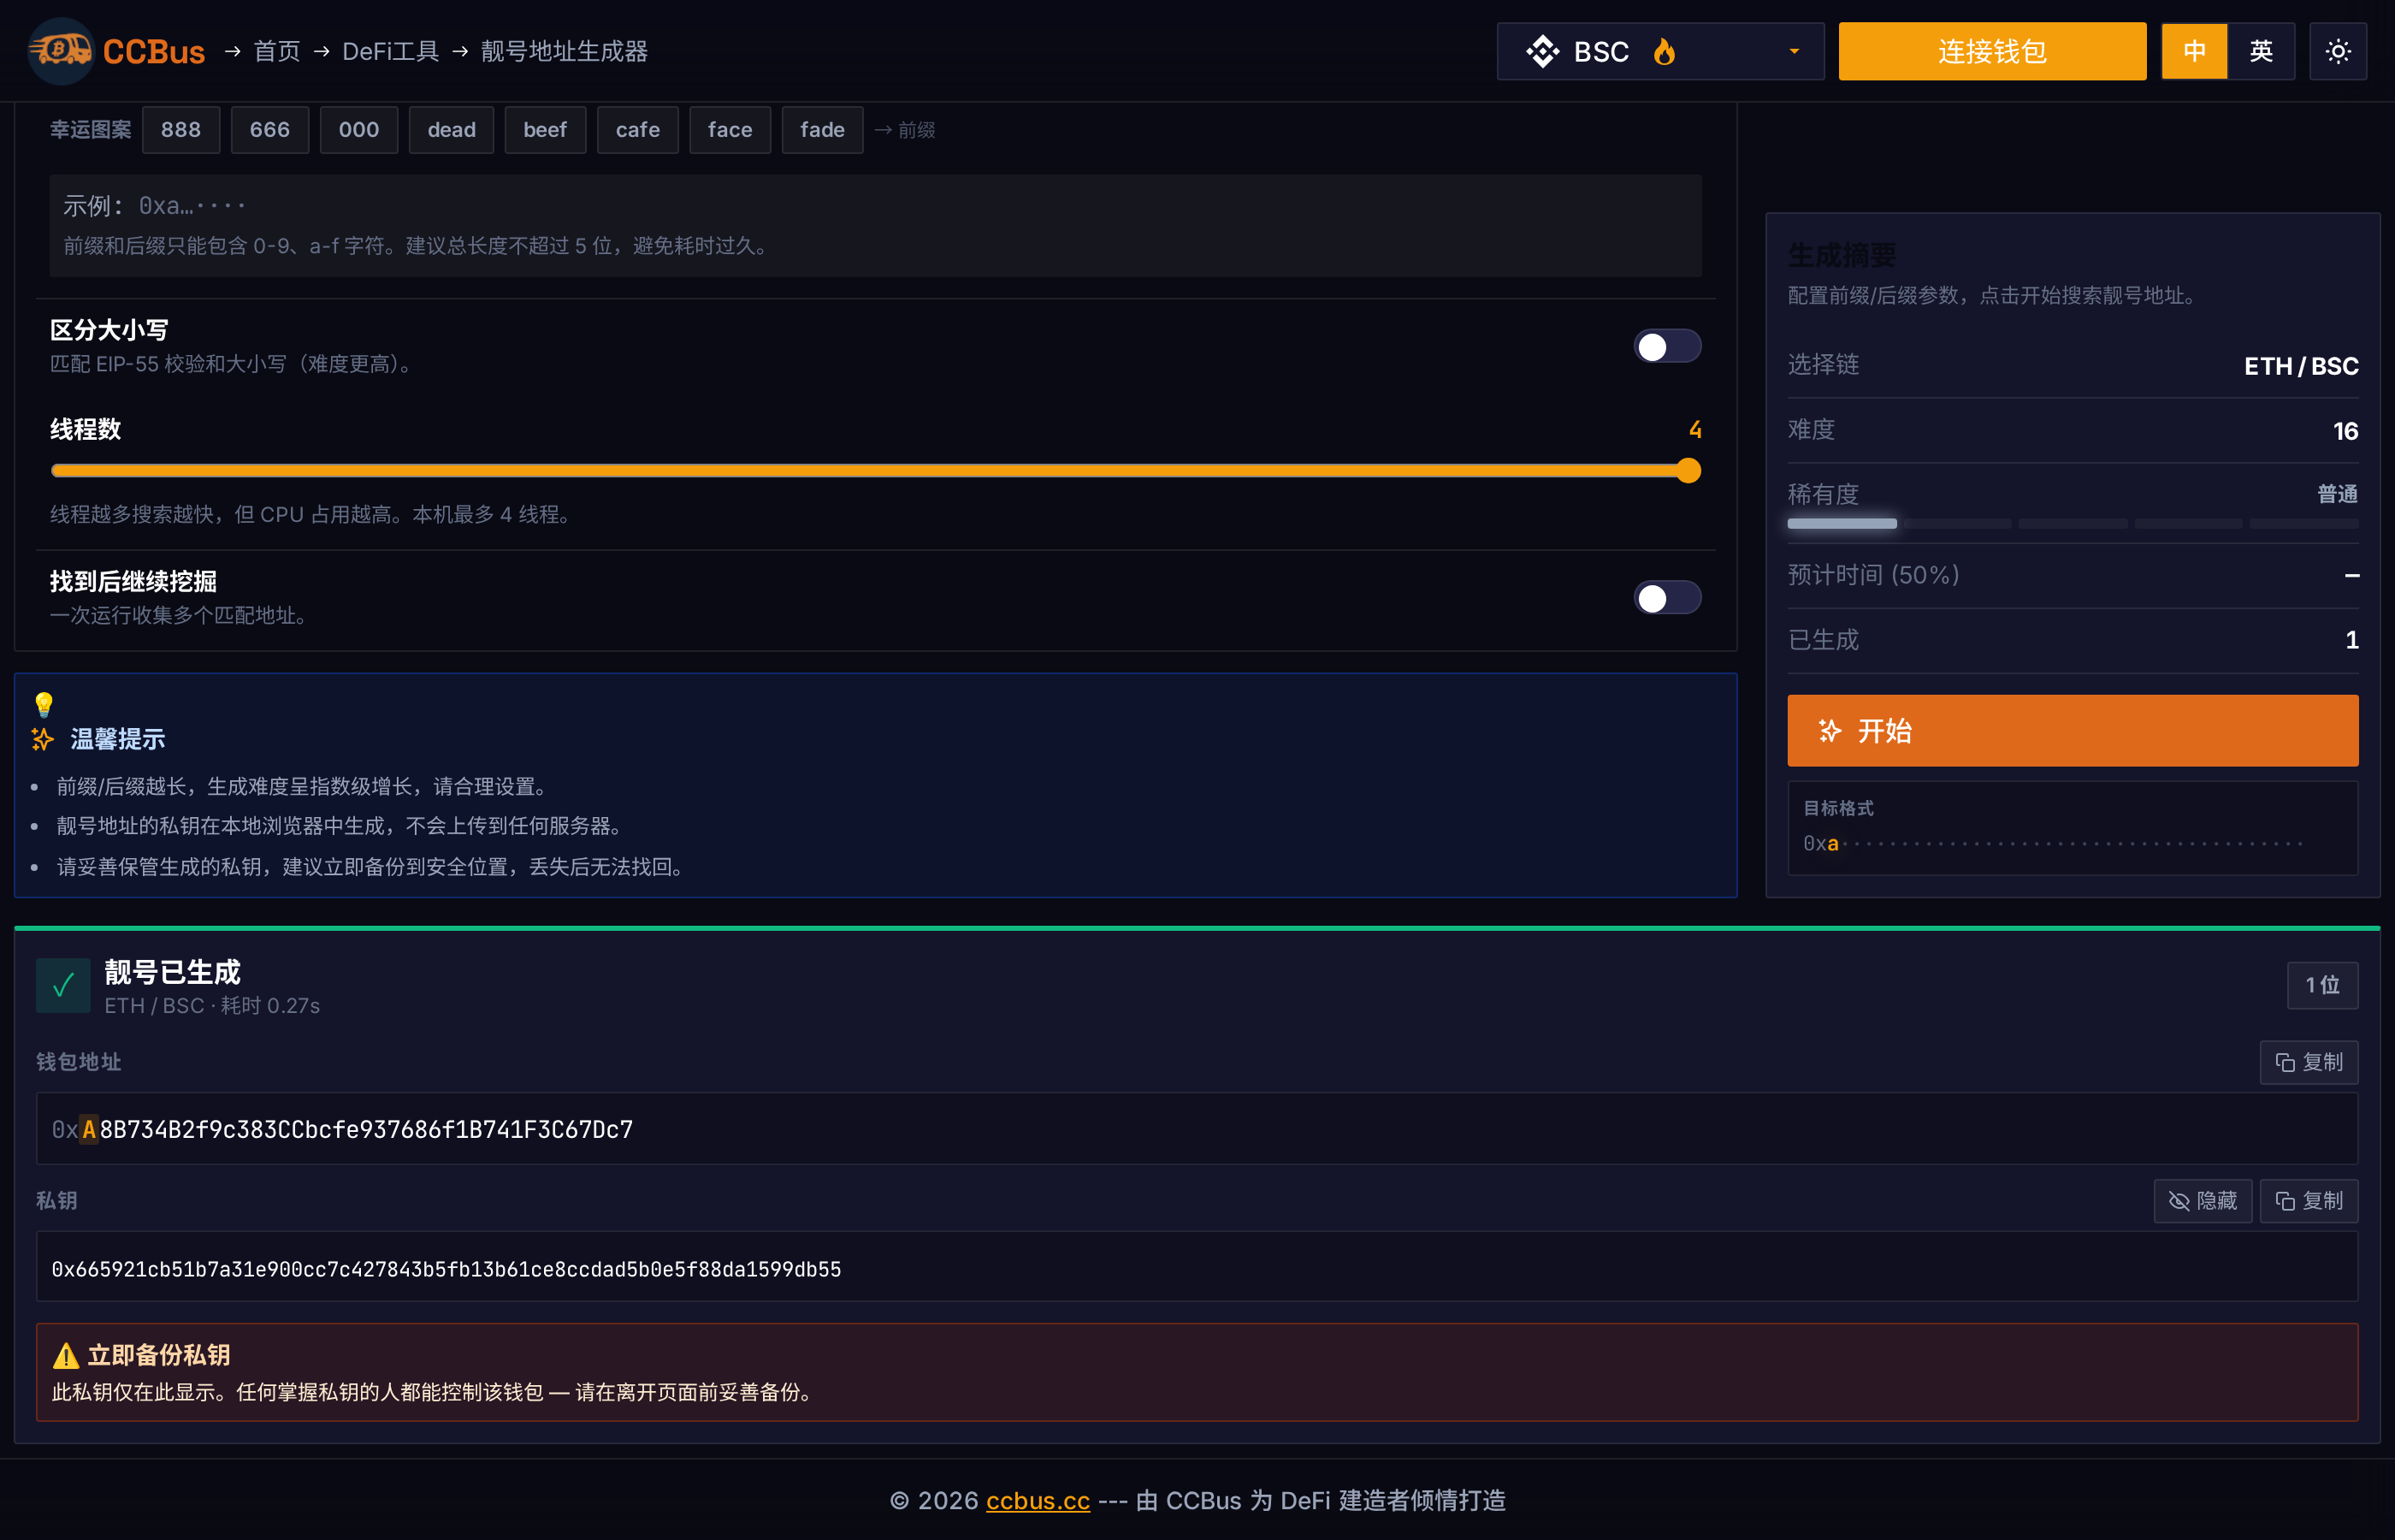Open the BSC network dropdown arrow
This screenshot has width=2395, height=1540.
tap(1795, 51)
